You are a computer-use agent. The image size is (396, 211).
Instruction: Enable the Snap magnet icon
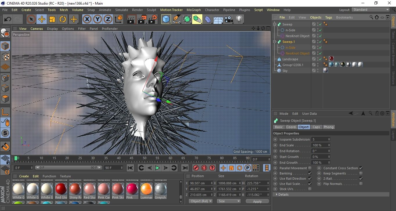[5, 146]
